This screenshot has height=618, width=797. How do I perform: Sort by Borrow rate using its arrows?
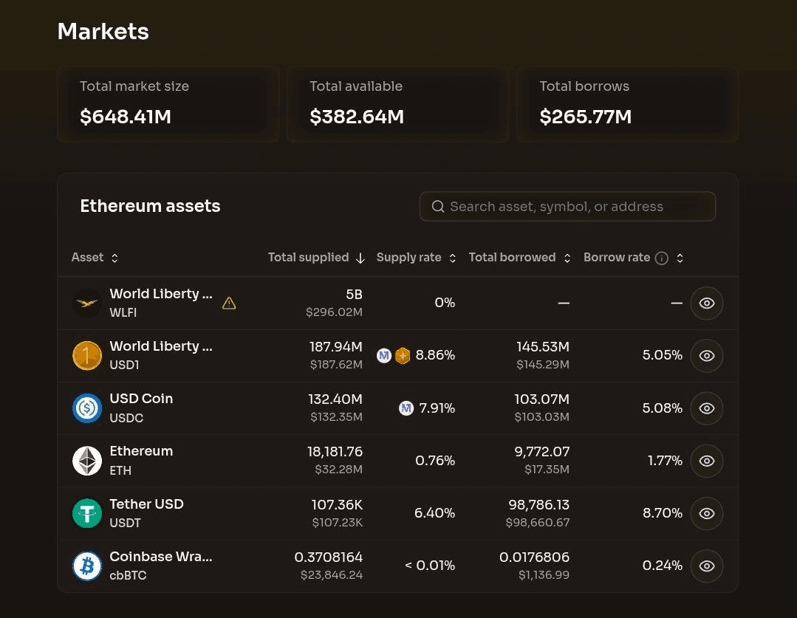pos(680,258)
